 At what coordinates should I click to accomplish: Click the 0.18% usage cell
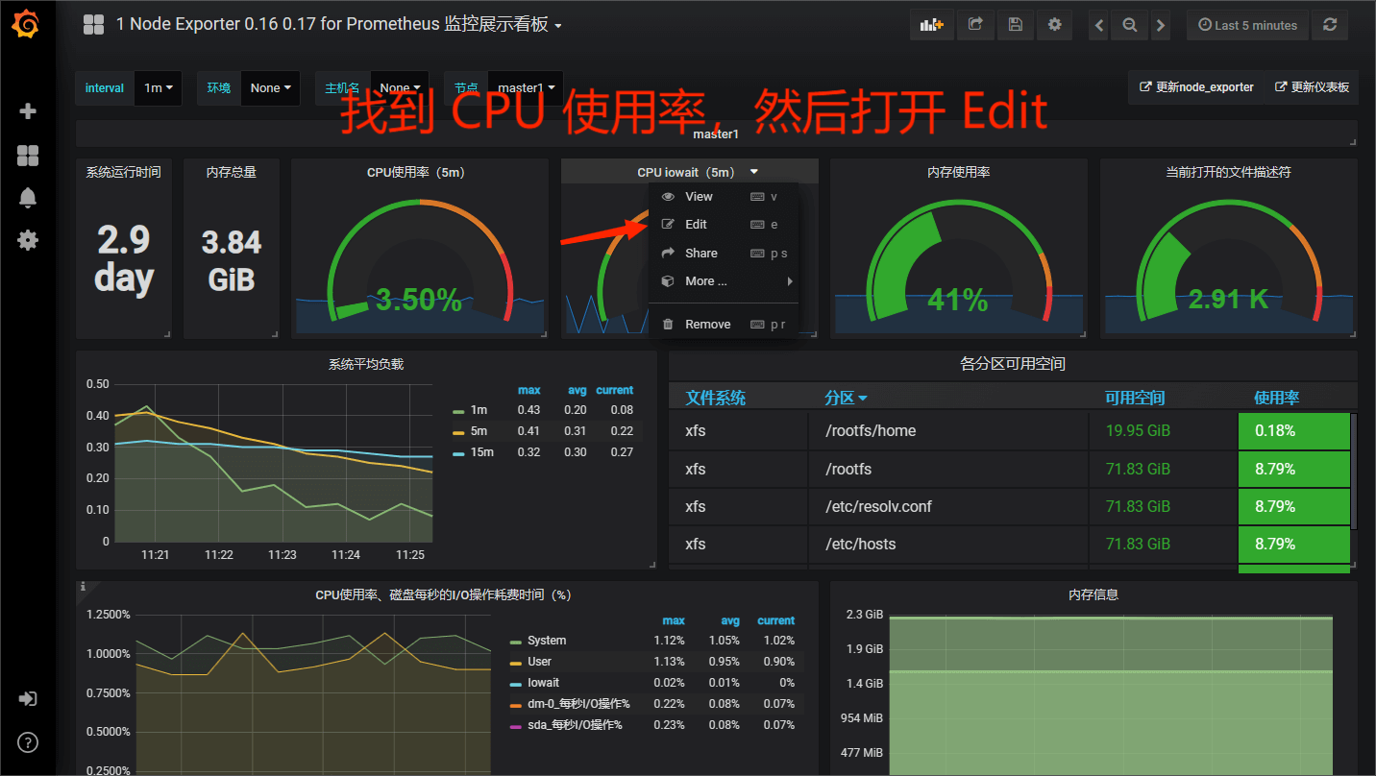(1294, 430)
